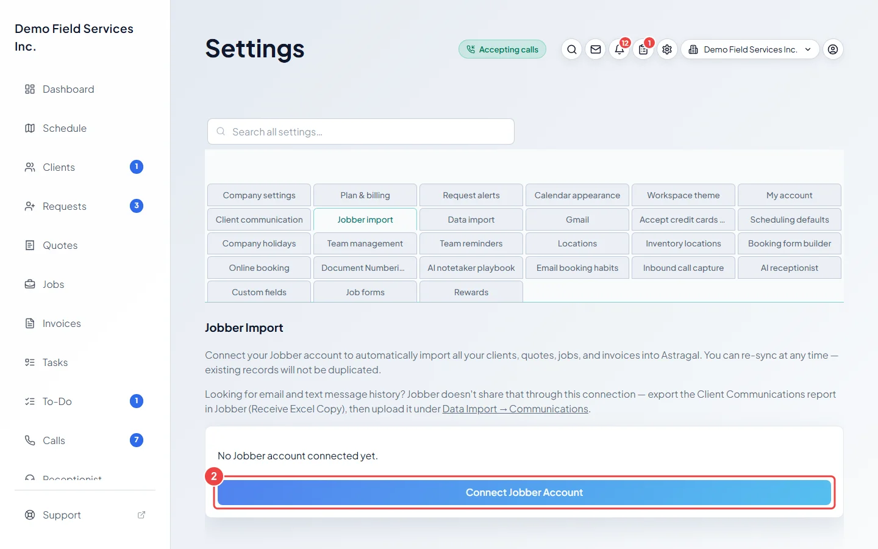
Task: Go to Schedule in the sidebar
Action: [85, 128]
